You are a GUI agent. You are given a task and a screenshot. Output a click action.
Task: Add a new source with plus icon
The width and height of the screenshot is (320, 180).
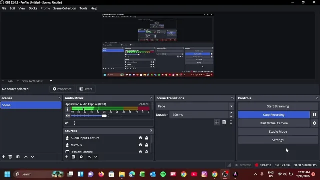coord(67,157)
